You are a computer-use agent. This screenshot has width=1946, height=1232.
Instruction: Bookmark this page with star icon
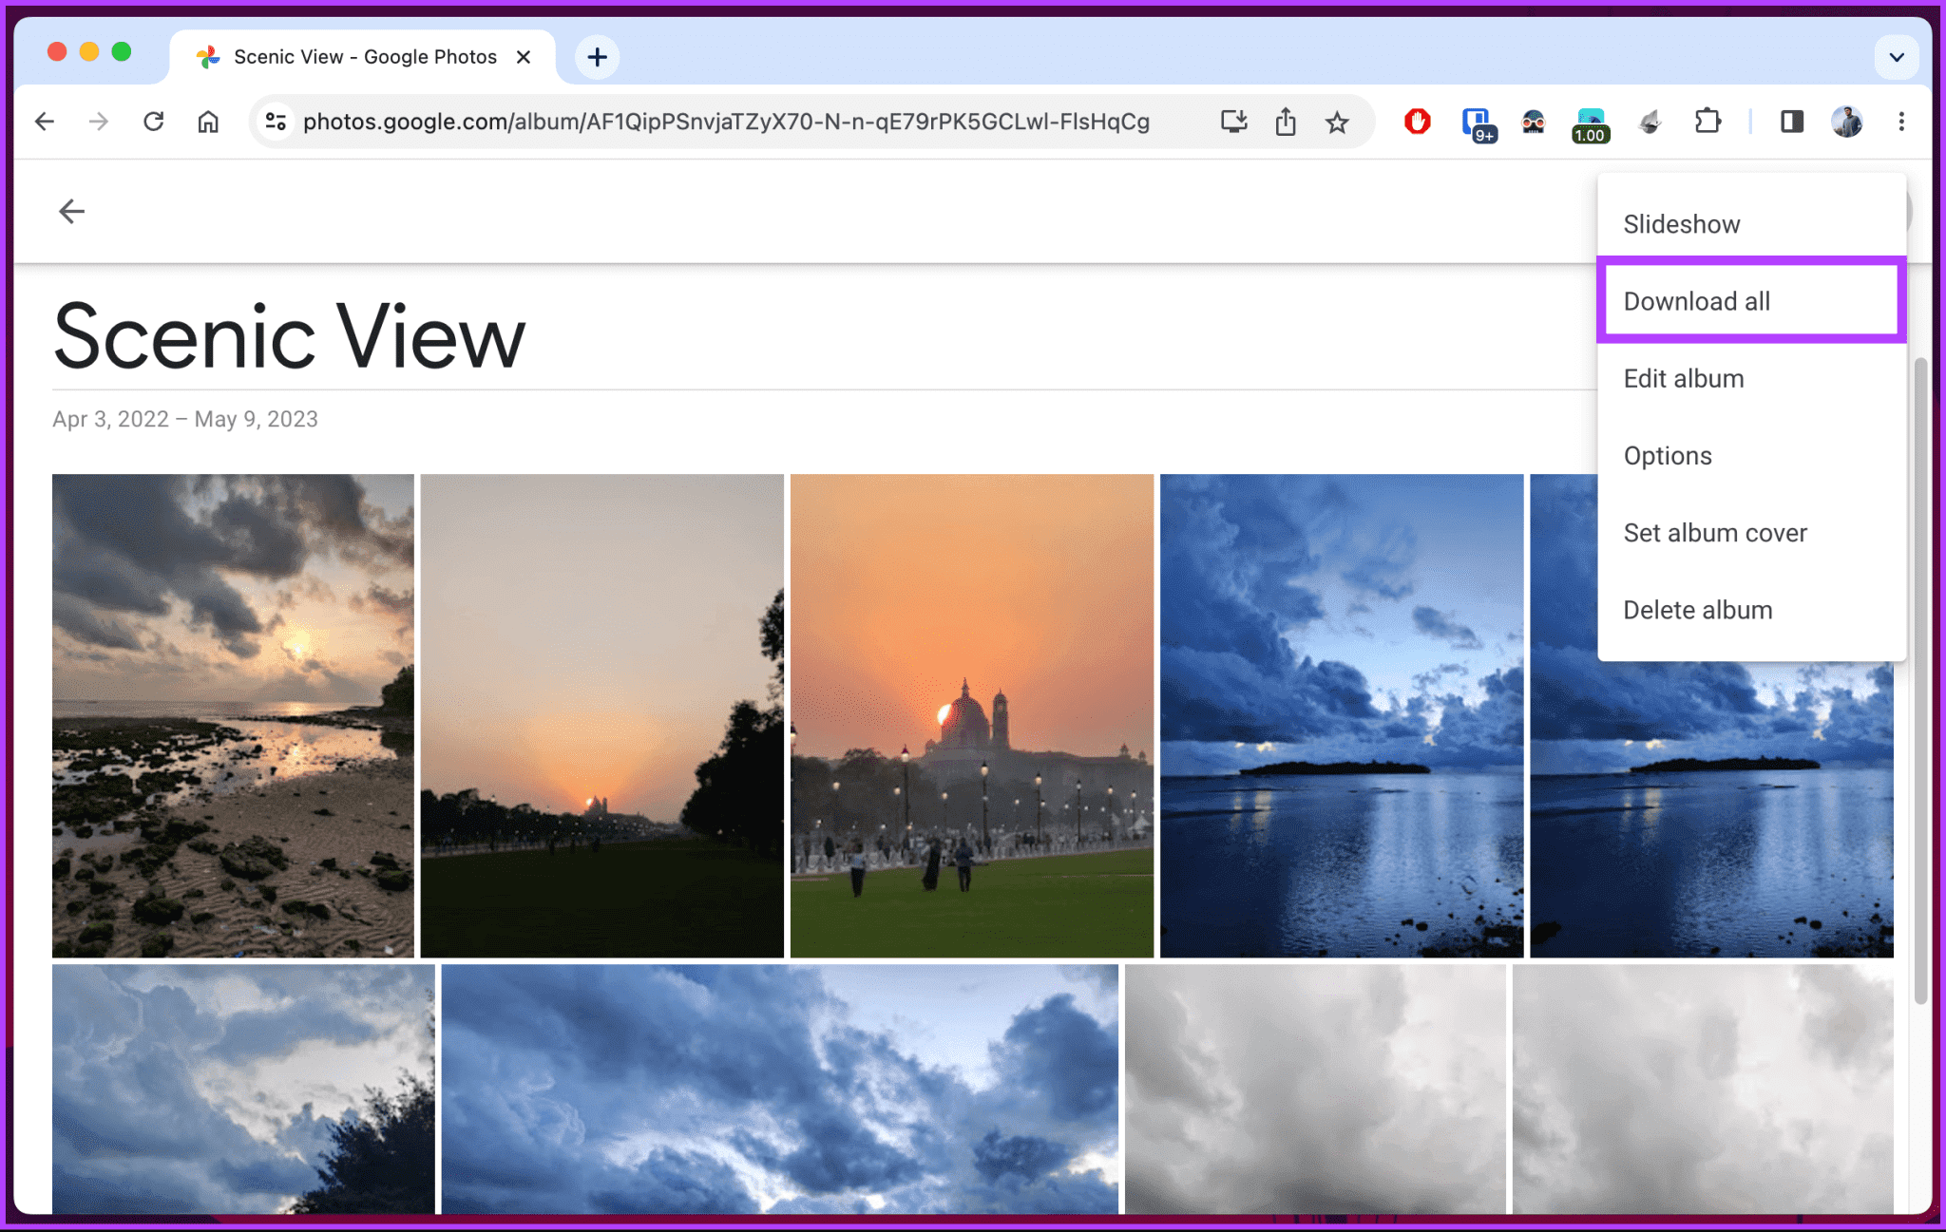pyautogui.click(x=1337, y=122)
